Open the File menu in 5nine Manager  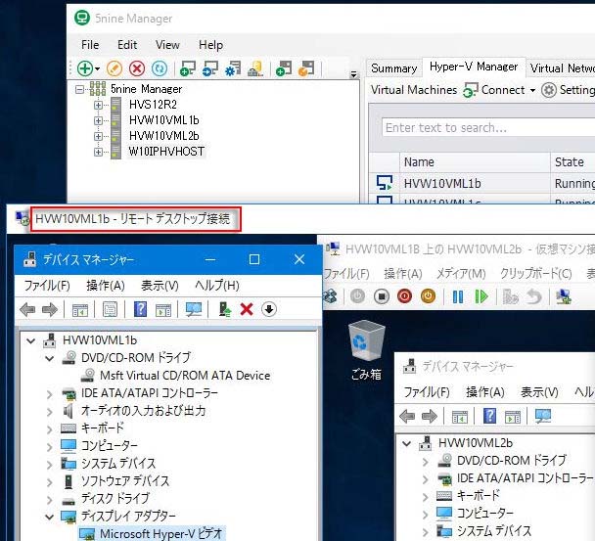tap(90, 45)
